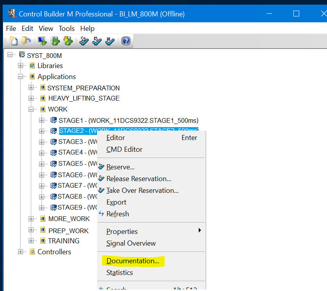Screen dimensions: 327x291
Task: Select the TRAINING application in the tree
Action: (x=64, y=241)
